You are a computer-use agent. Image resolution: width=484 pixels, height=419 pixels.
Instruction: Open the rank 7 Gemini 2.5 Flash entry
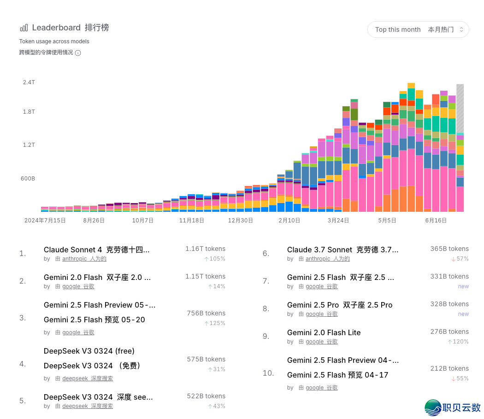pos(341,278)
